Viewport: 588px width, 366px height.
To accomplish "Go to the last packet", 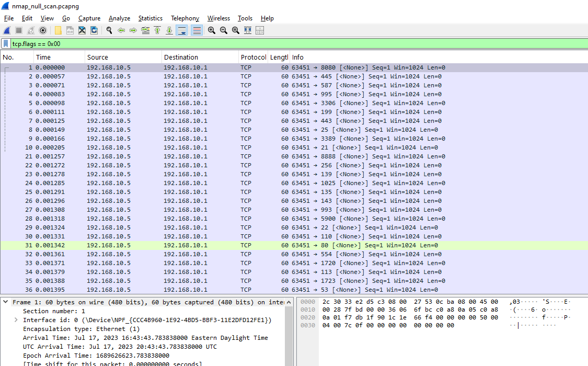I will coord(168,30).
